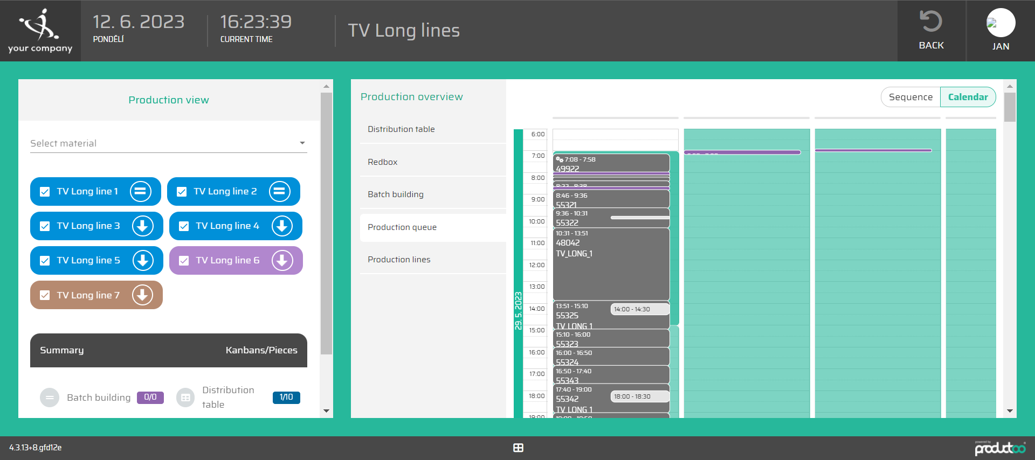The width and height of the screenshot is (1035, 460).
Task: Click the down-arrow icon on TV Long line 4
Action: pos(282,226)
